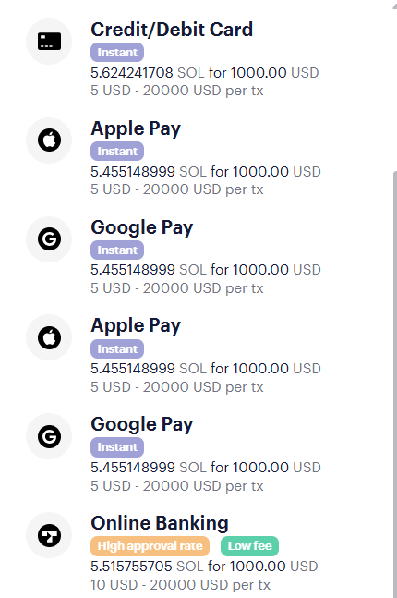Click the scrollbar up arrow
The width and height of the screenshot is (397, 598).
pyautogui.click(x=395, y=6)
